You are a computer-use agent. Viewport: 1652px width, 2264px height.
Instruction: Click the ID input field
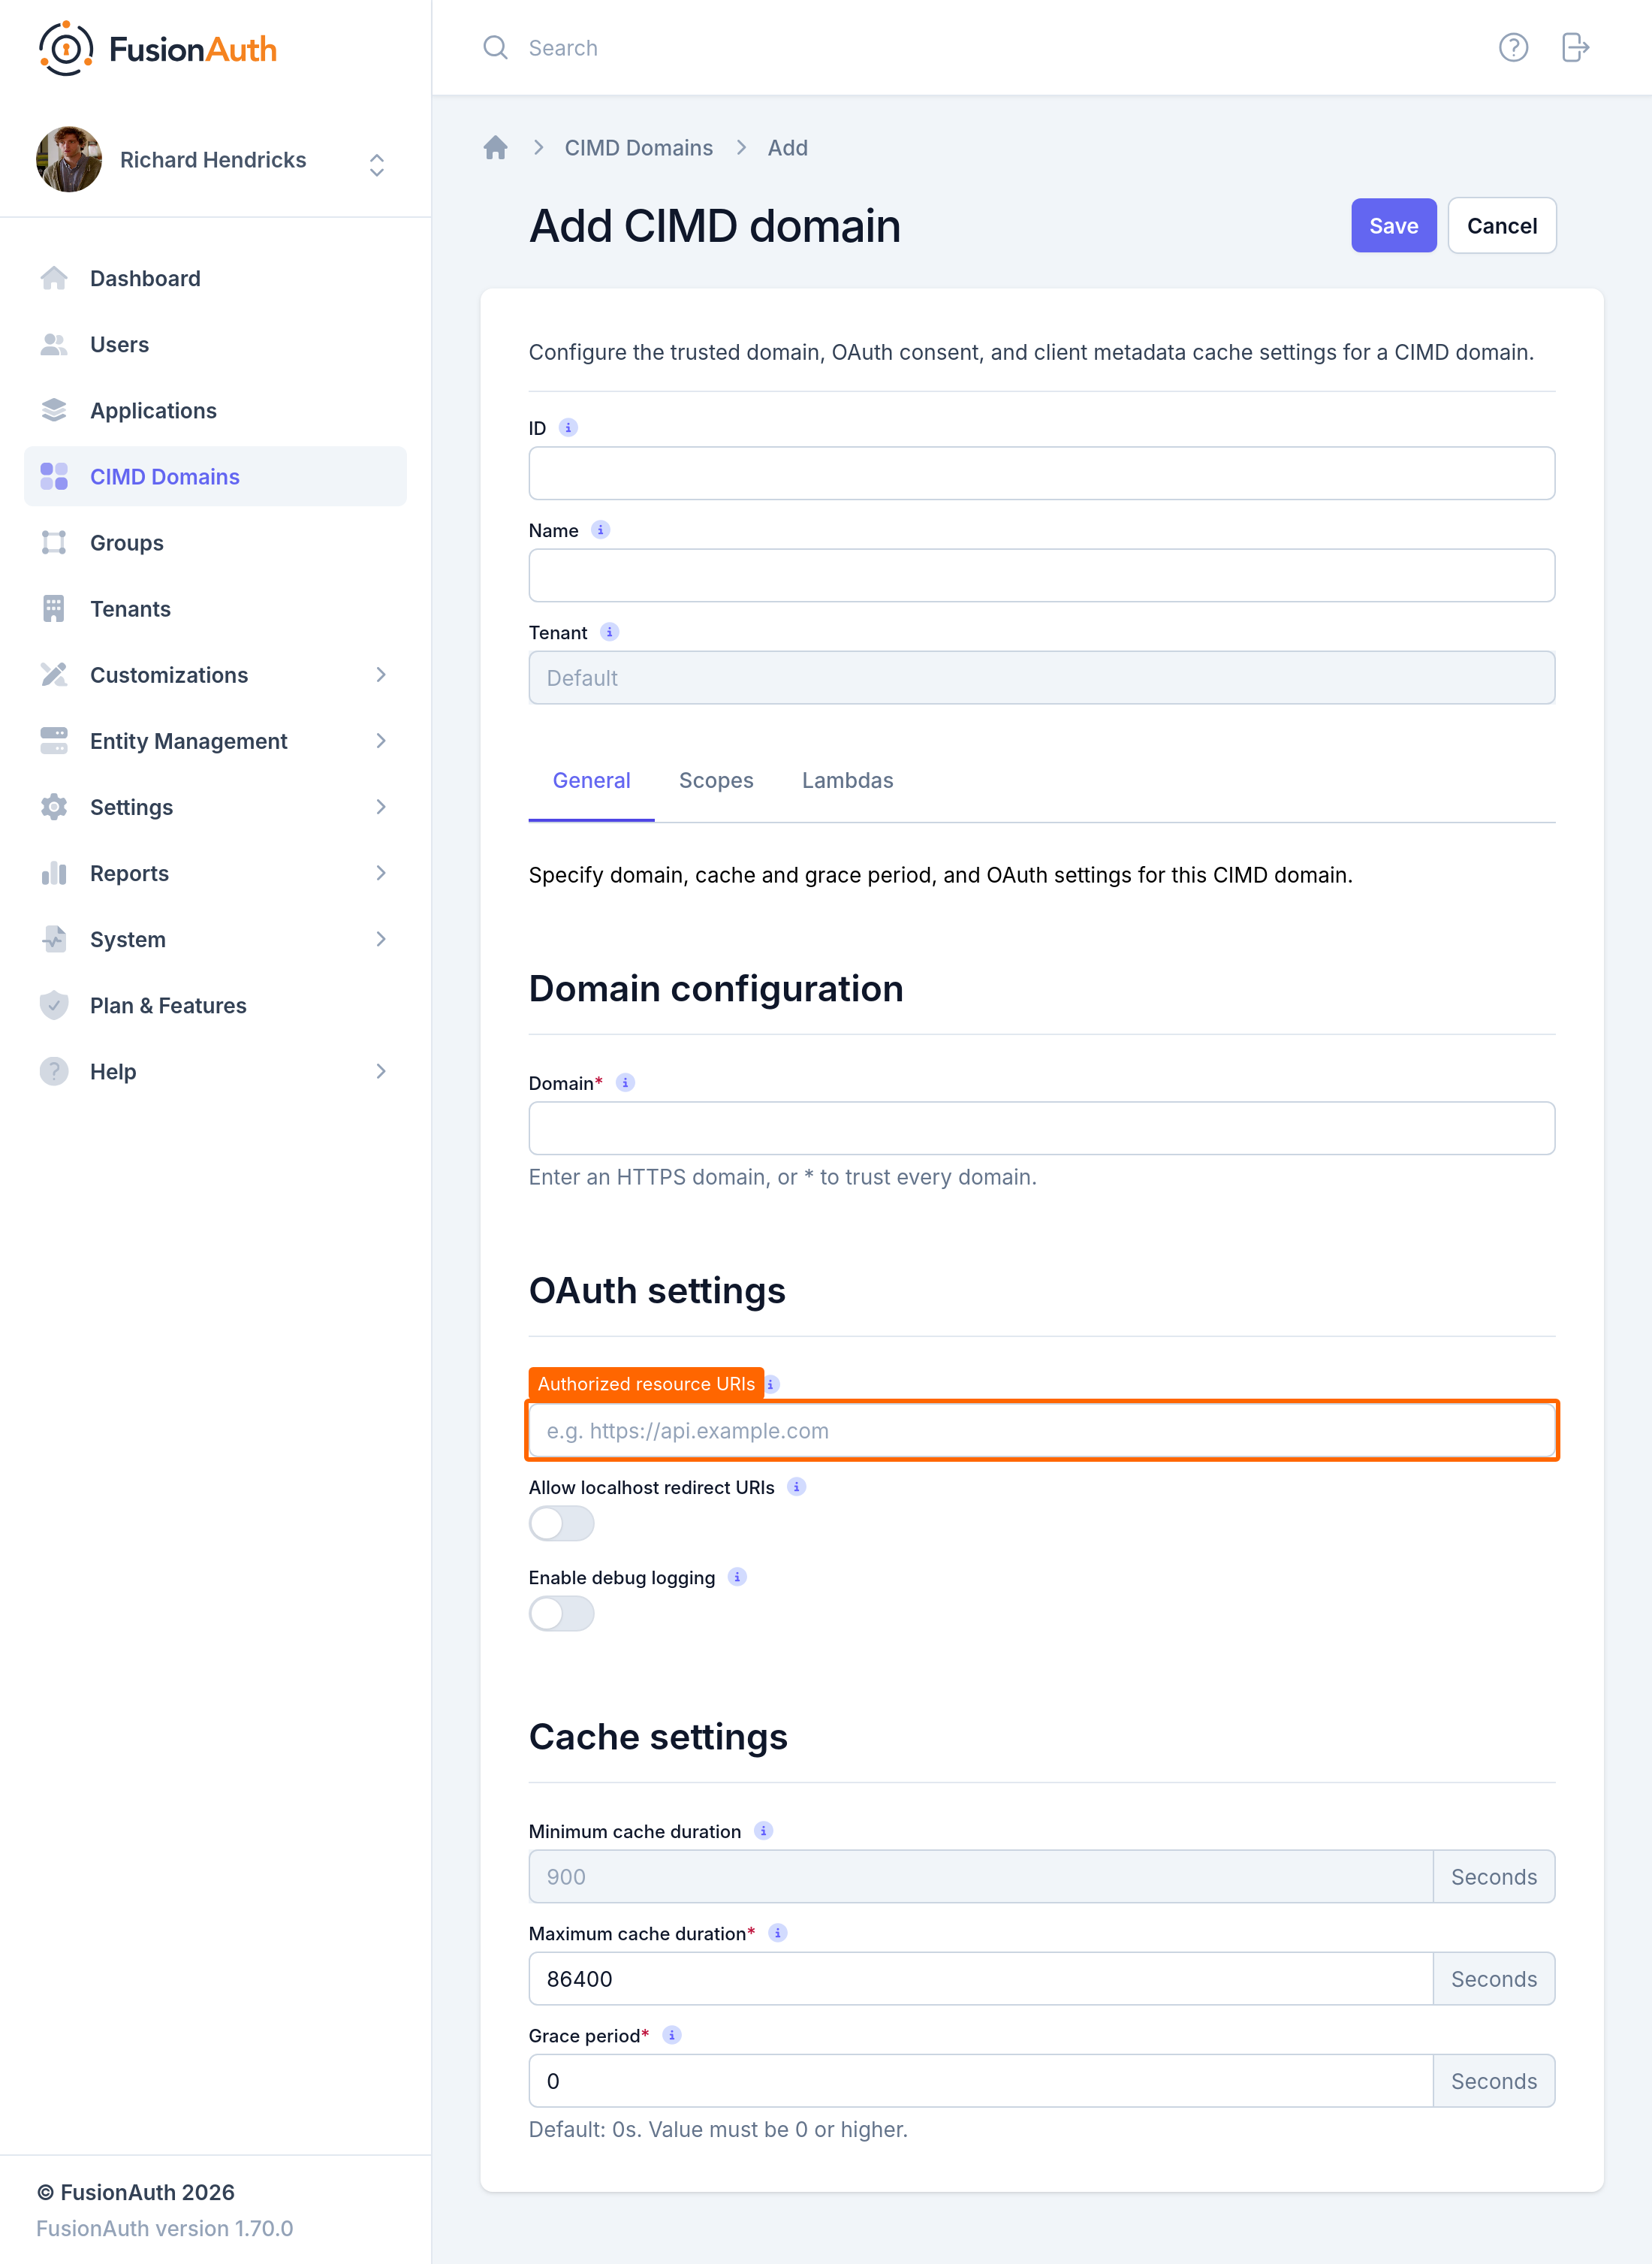point(1041,473)
